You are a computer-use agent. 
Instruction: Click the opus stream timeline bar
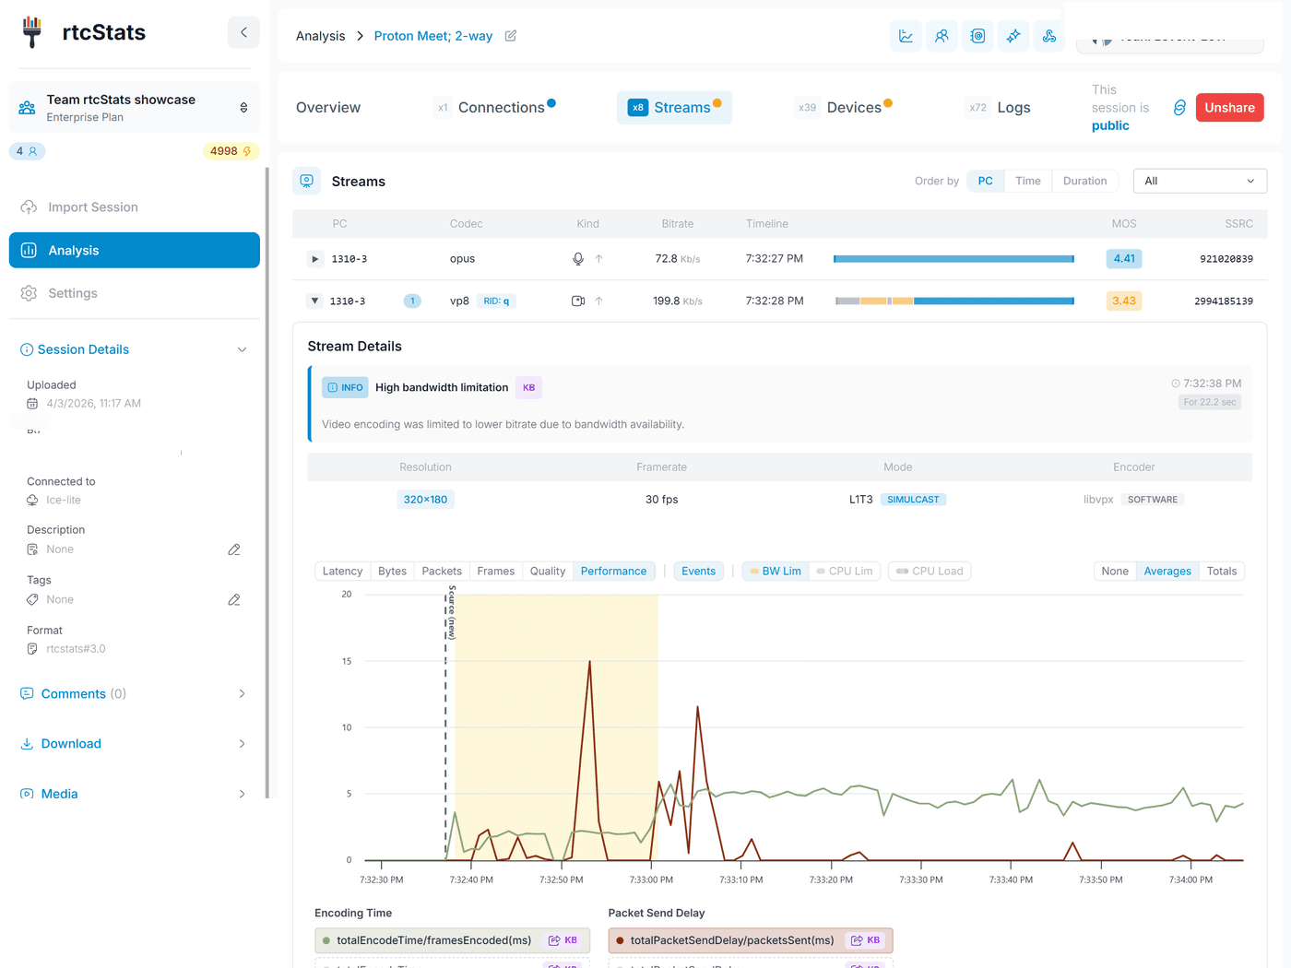click(953, 259)
